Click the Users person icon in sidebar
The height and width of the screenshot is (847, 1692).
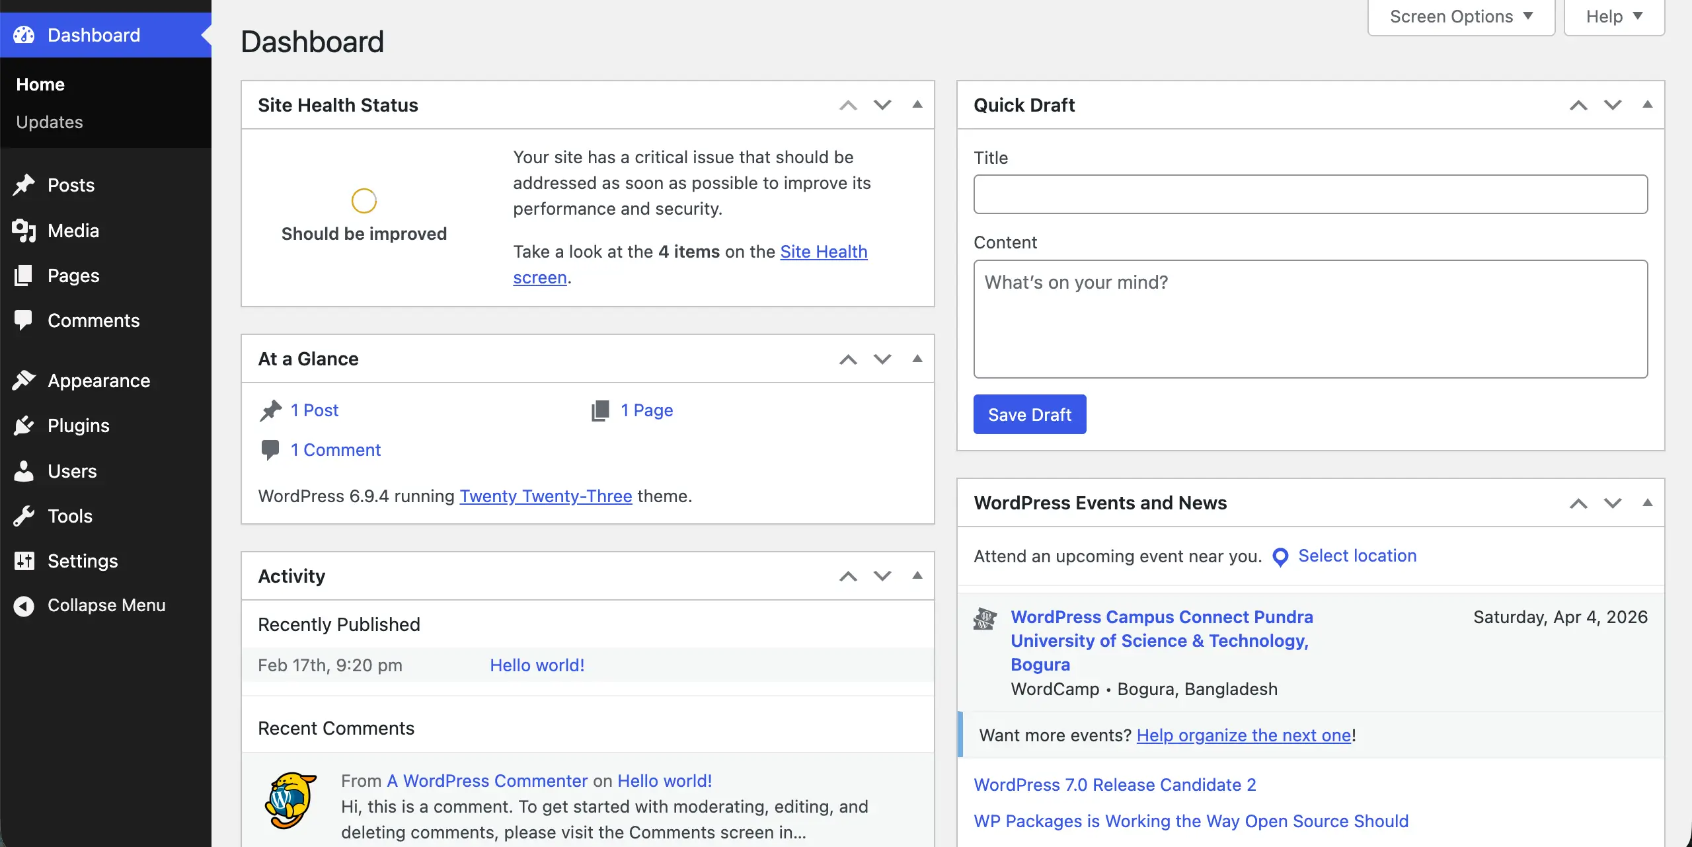24,471
